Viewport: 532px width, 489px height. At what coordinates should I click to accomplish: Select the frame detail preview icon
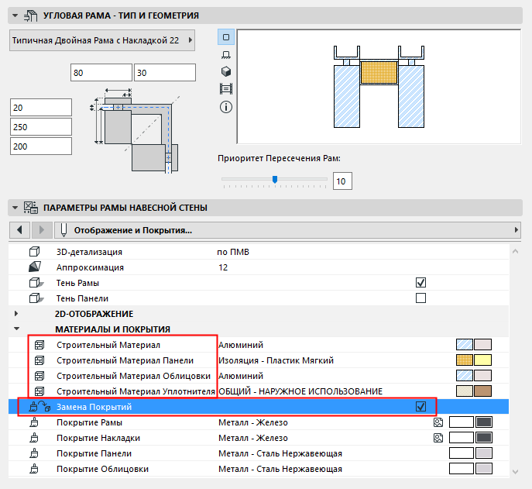click(226, 89)
